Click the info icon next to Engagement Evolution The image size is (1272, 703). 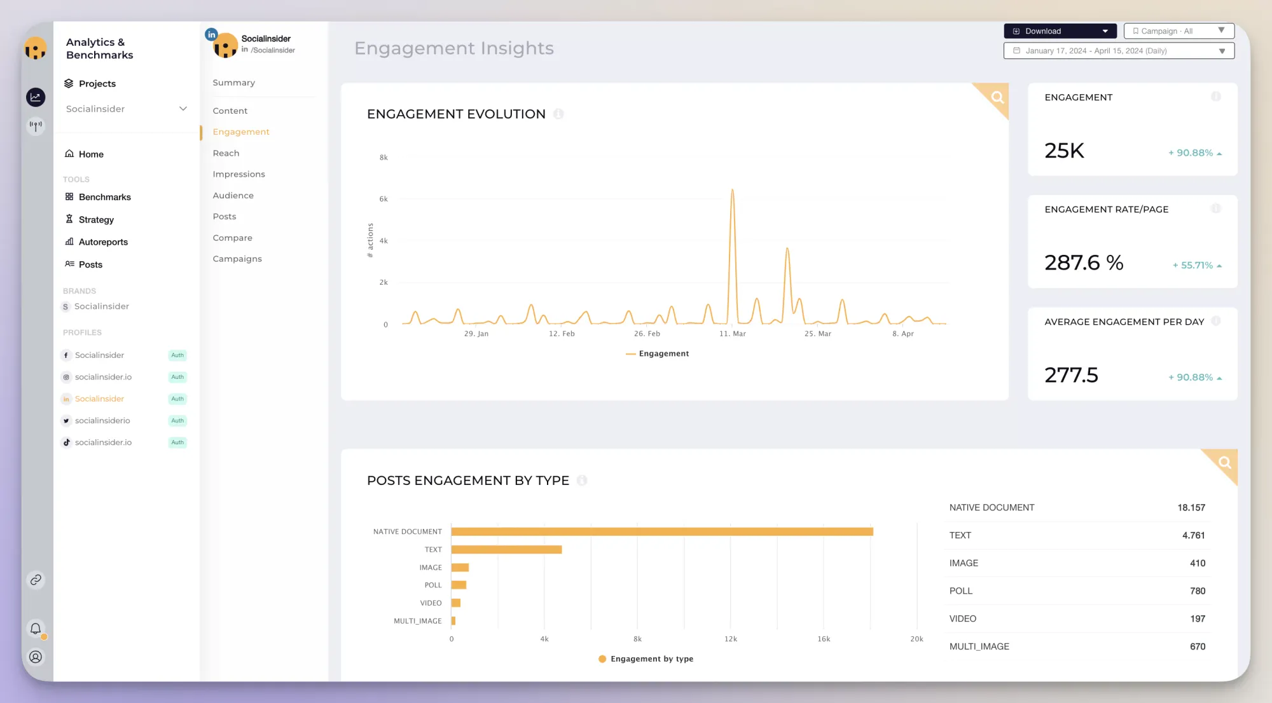pyautogui.click(x=558, y=114)
